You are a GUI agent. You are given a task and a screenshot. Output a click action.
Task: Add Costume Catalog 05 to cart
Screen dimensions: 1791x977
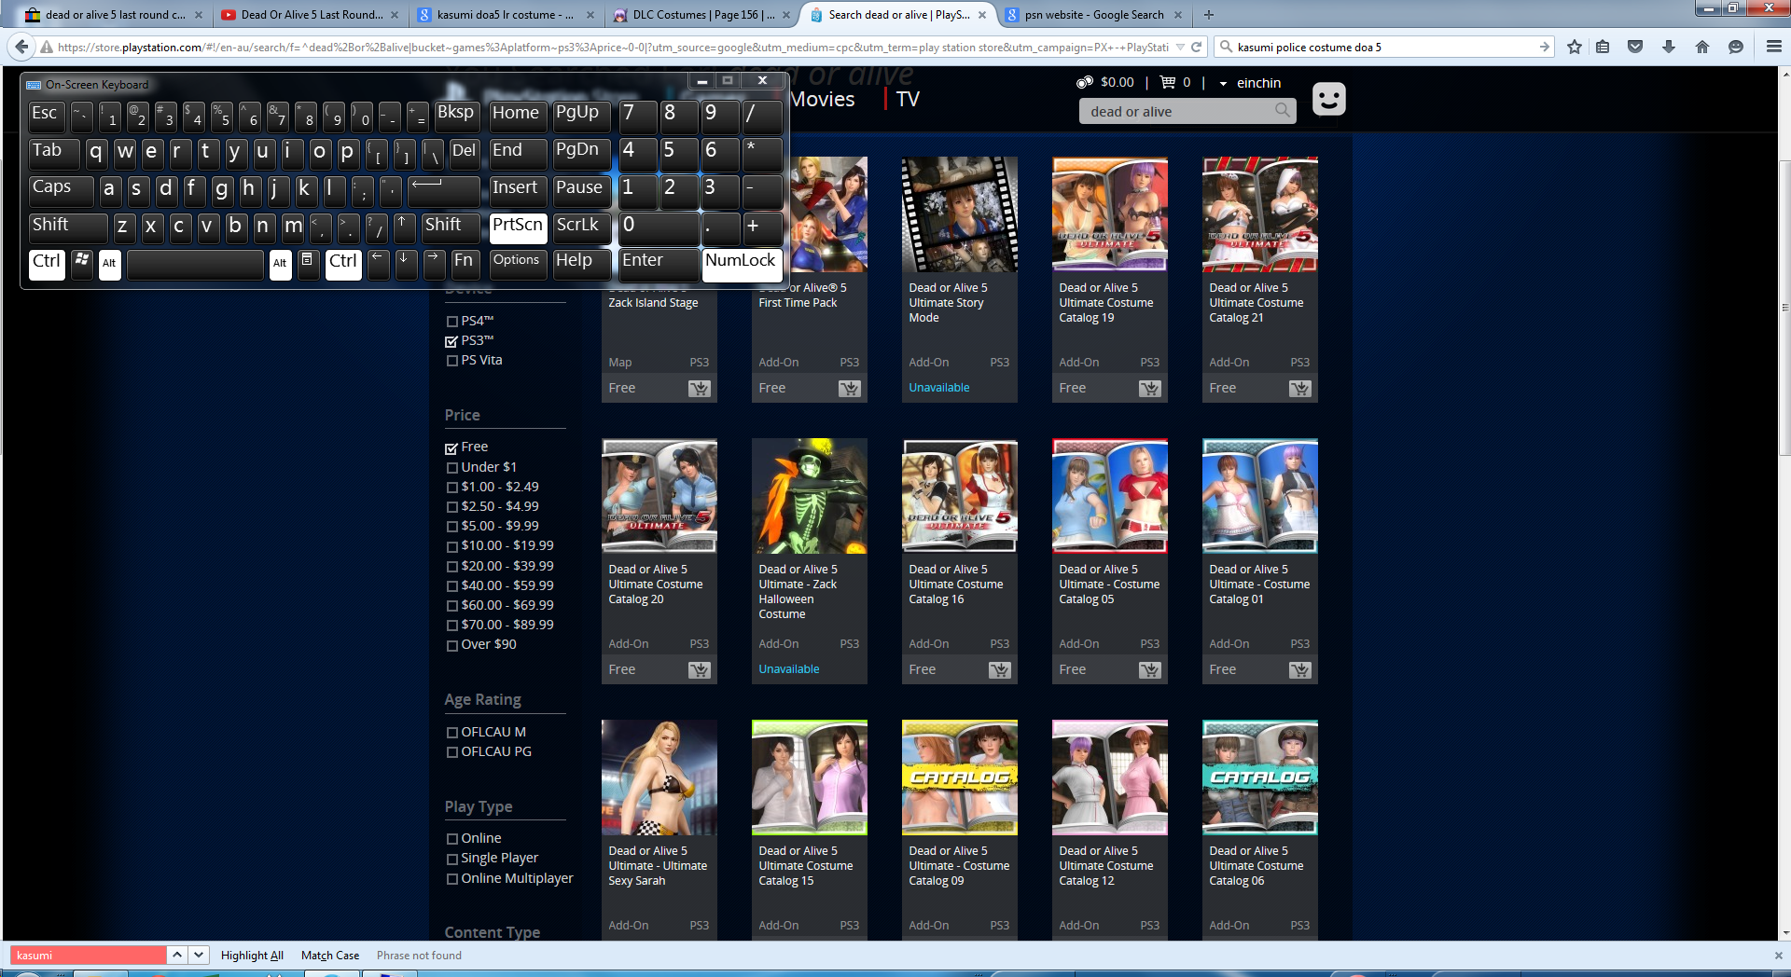click(1149, 669)
